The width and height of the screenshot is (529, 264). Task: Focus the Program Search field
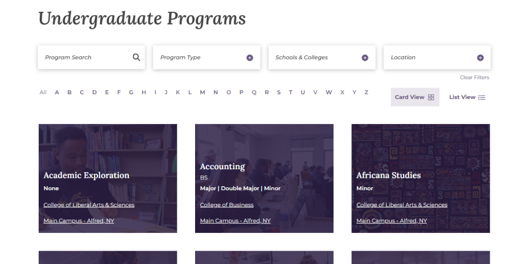pyautogui.click(x=91, y=57)
